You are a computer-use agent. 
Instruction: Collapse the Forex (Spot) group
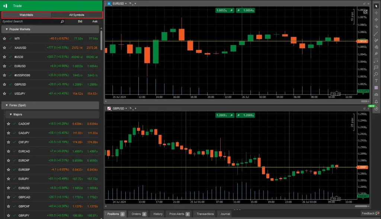7,105
